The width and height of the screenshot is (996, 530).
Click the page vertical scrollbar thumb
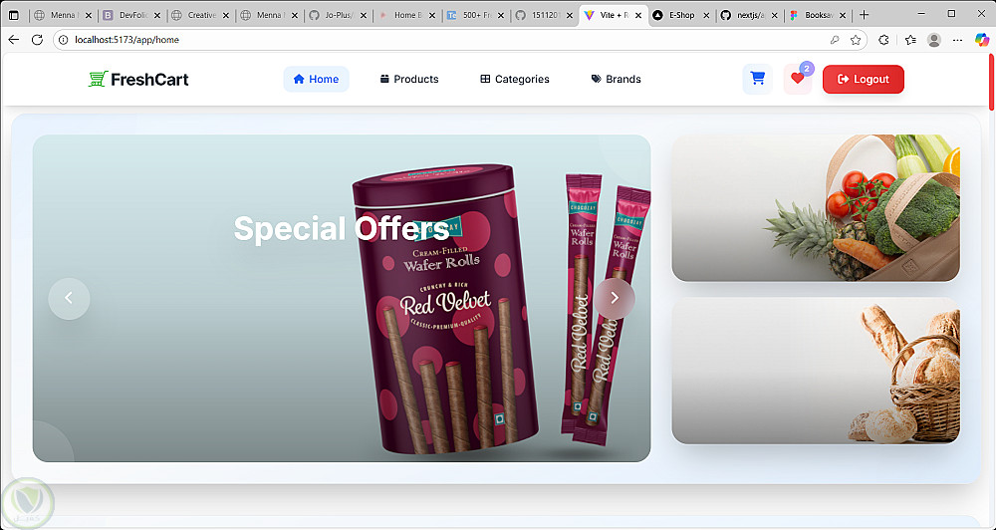pos(992,82)
